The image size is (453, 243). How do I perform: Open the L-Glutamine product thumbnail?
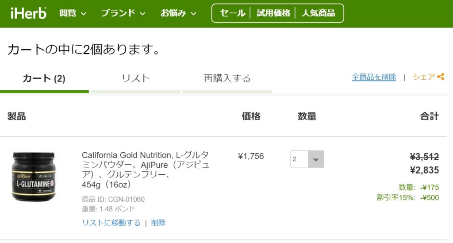(x=33, y=177)
